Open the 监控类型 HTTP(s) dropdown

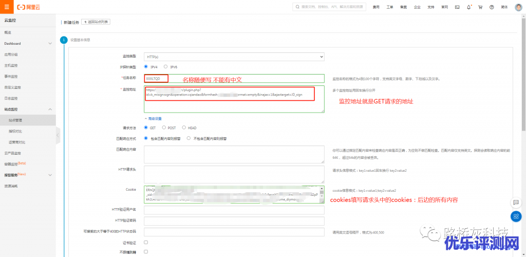(234, 56)
